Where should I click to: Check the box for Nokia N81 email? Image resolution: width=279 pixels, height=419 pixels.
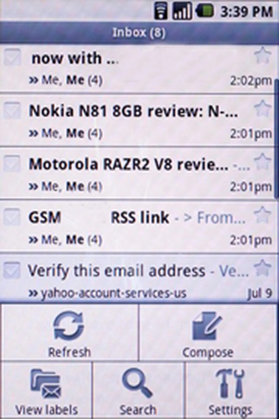pyautogui.click(x=12, y=110)
